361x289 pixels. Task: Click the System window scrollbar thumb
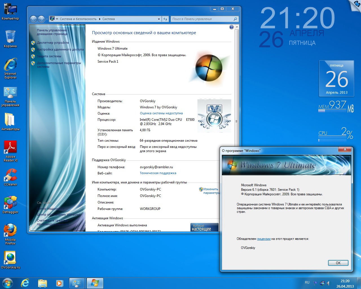pyautogui.click(x=237, y=121)
